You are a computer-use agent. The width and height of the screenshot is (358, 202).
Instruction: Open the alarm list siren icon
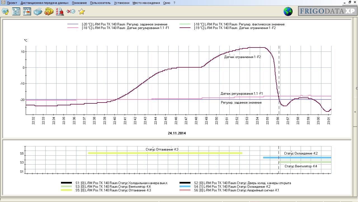coord(60,11)
